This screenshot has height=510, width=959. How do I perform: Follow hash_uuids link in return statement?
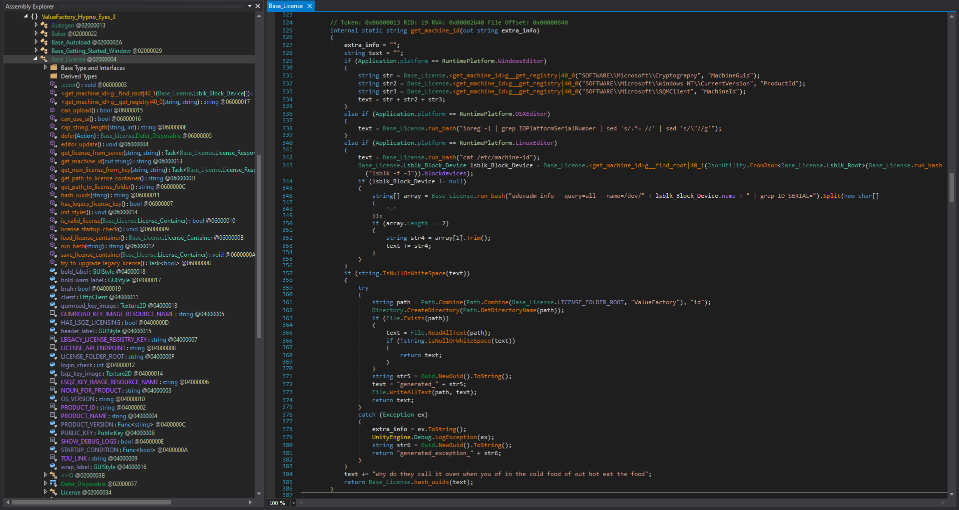pos(432,482)
